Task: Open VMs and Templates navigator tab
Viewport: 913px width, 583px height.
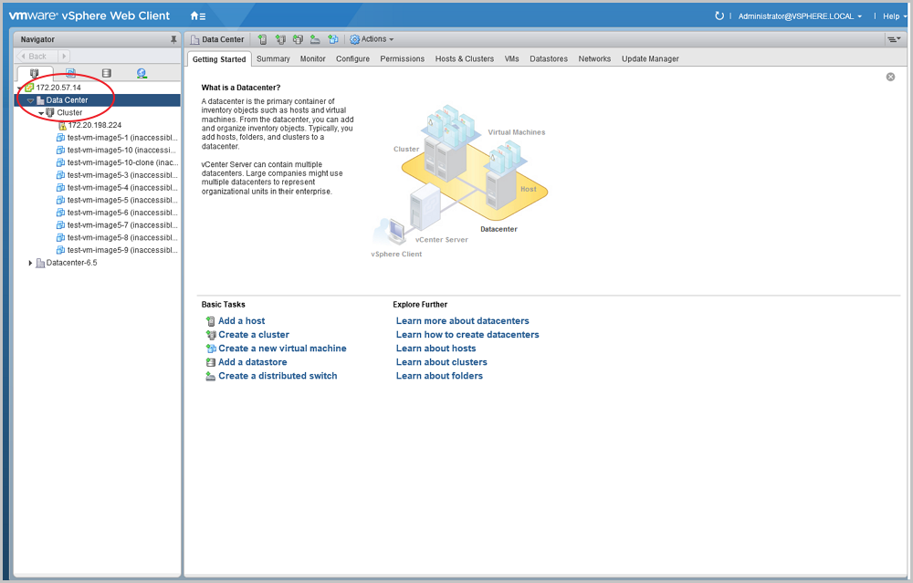Action: pos(70,73)
